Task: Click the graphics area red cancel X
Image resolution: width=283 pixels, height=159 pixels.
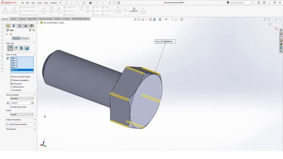Action: click(276, 28)
